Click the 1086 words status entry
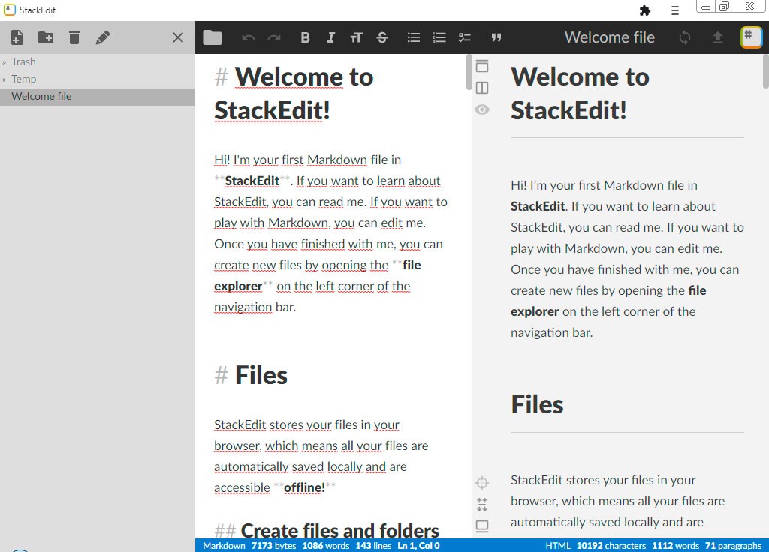This screenshot has height=552, width=769. point(326,546)
